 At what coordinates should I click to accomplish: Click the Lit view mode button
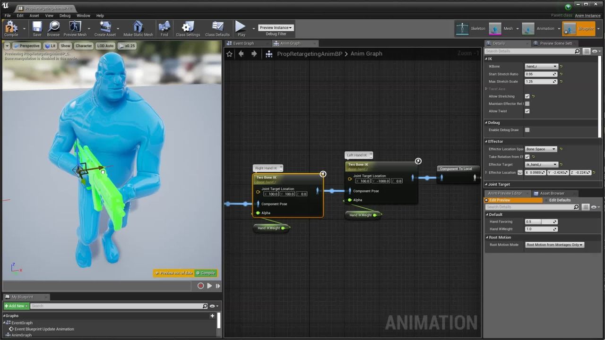click(50, 46)
